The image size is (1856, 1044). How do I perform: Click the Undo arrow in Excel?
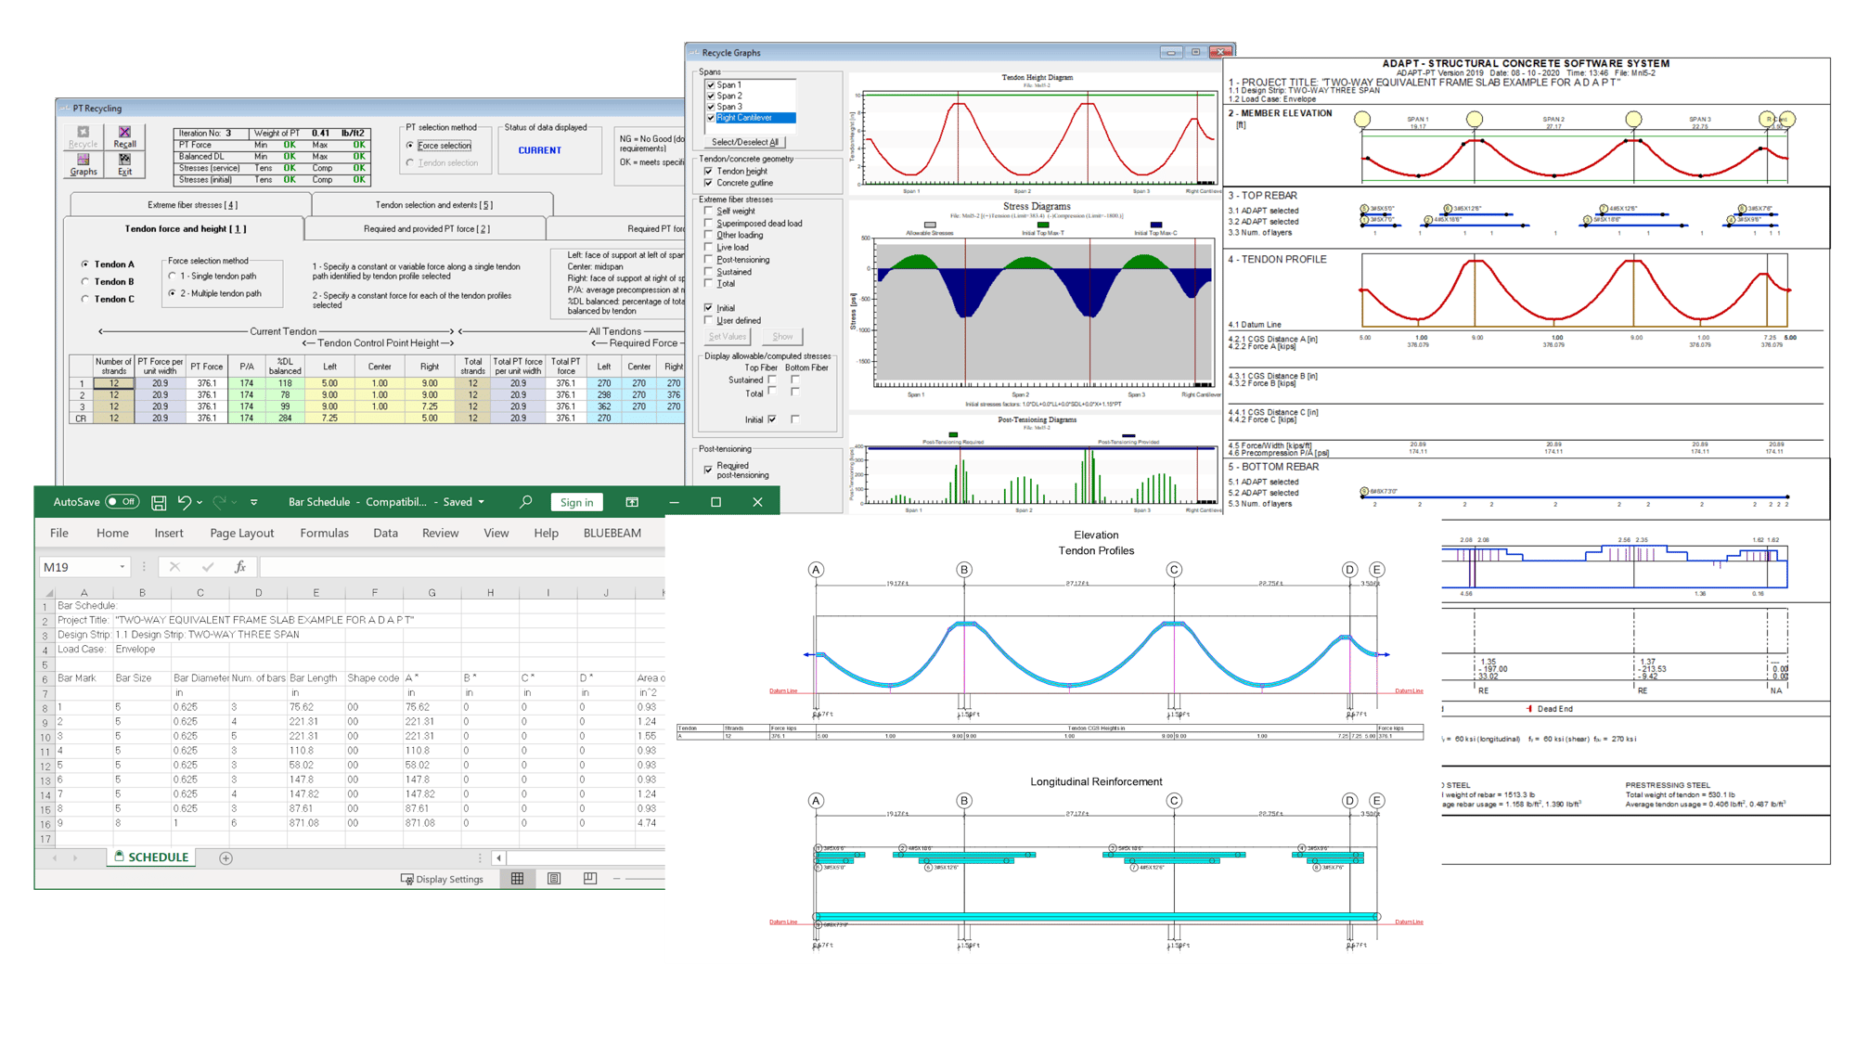(x=184, y=502)
